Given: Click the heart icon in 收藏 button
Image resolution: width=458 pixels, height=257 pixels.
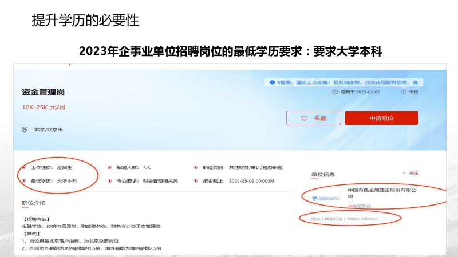Looking at the screenshot, I should 305,118.
